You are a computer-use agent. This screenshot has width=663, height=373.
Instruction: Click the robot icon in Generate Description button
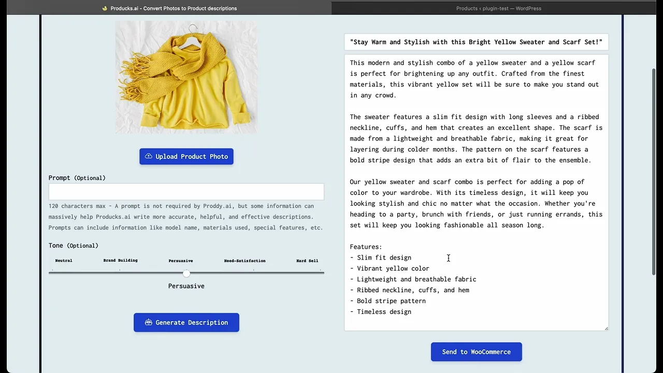149,322
